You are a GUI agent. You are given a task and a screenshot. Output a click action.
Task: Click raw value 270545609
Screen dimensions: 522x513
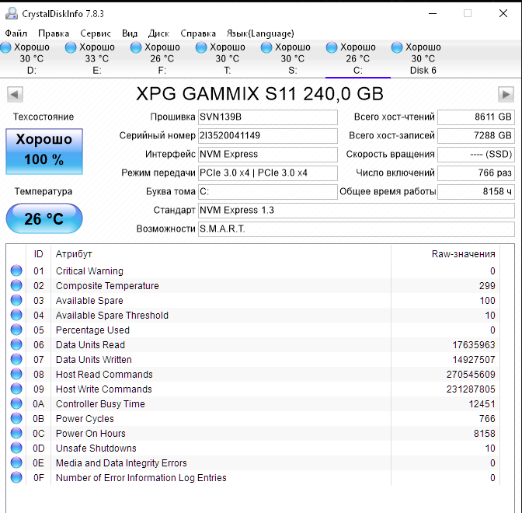471,375
